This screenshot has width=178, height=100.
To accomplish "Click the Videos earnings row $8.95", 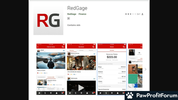I will tap(112, 82).
